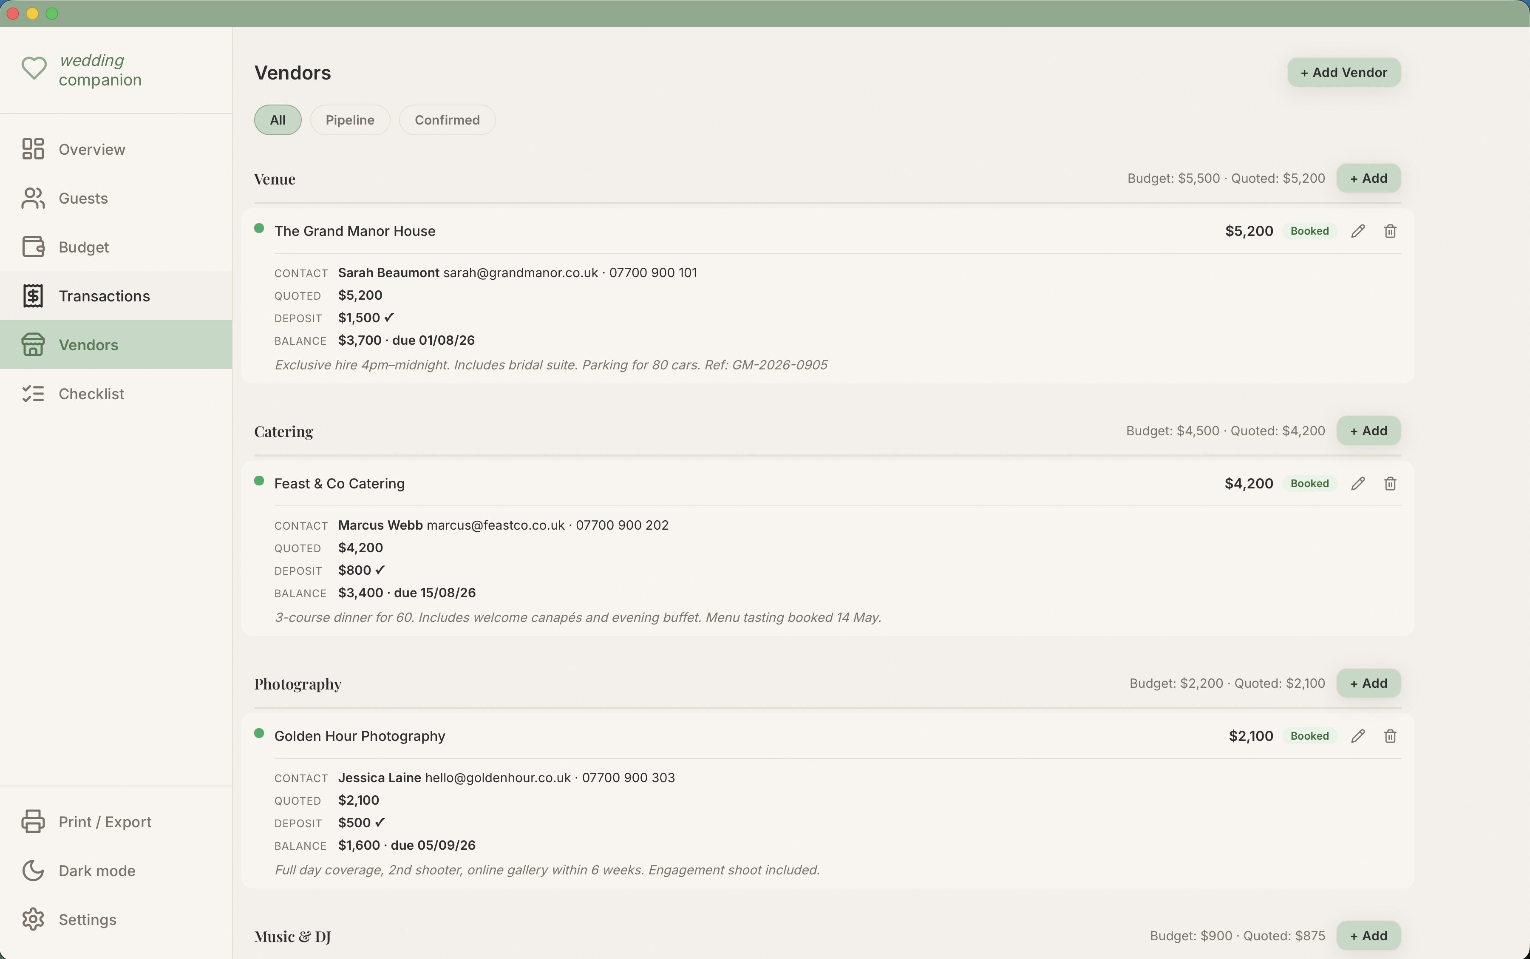Image resolution: width=1530 pixels, height=959 pixels.
Task: Go to Transactions via its receipt icon
Action: [34, 295]
